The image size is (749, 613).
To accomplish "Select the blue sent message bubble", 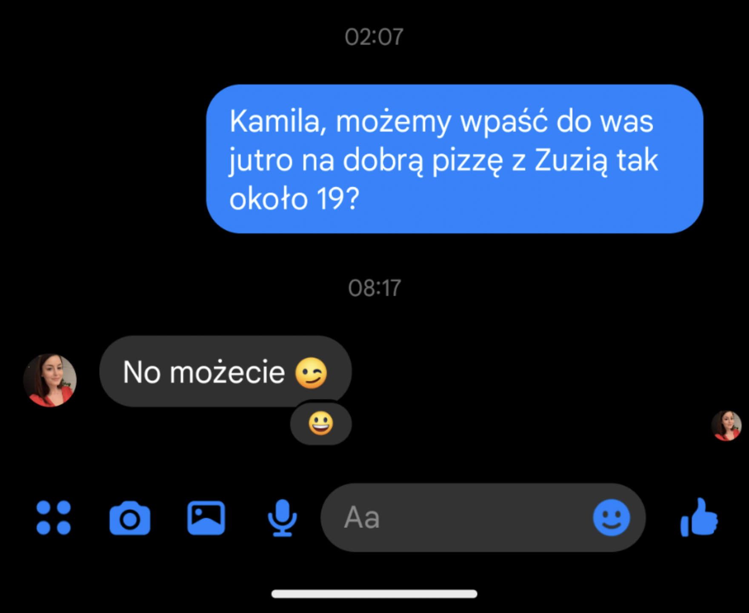I will (455, 159).
